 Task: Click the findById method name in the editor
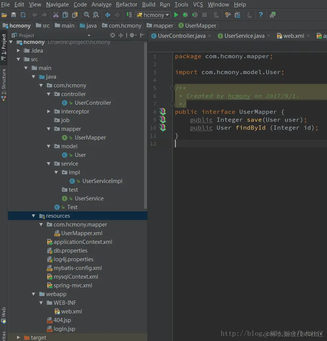pos(251,128)
